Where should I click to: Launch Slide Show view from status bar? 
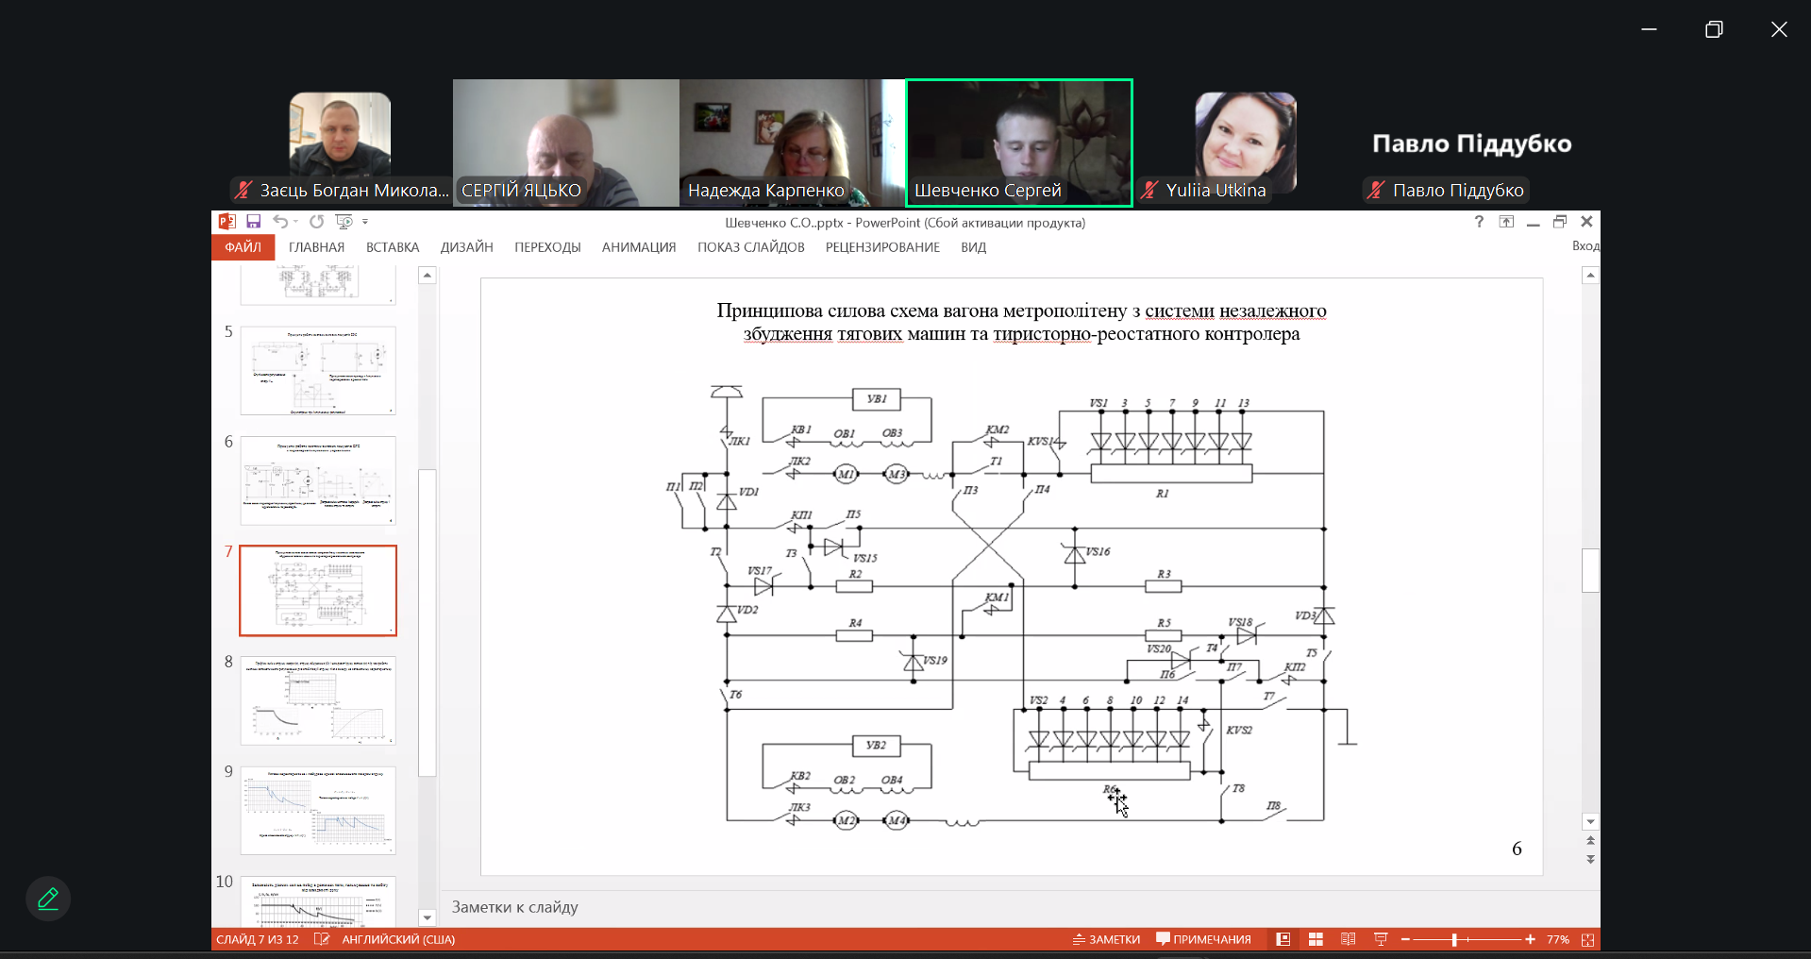coord(1381,939)
